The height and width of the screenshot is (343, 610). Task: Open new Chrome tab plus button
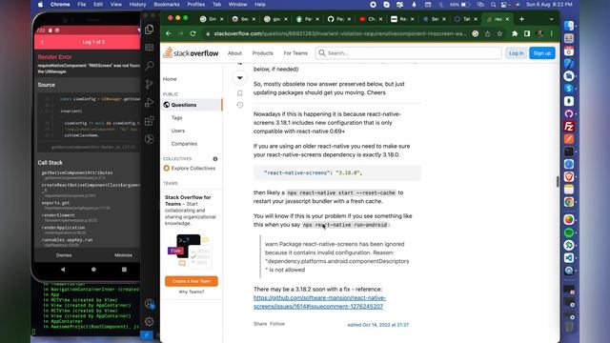pyautogui.click(x=521, y=19)
